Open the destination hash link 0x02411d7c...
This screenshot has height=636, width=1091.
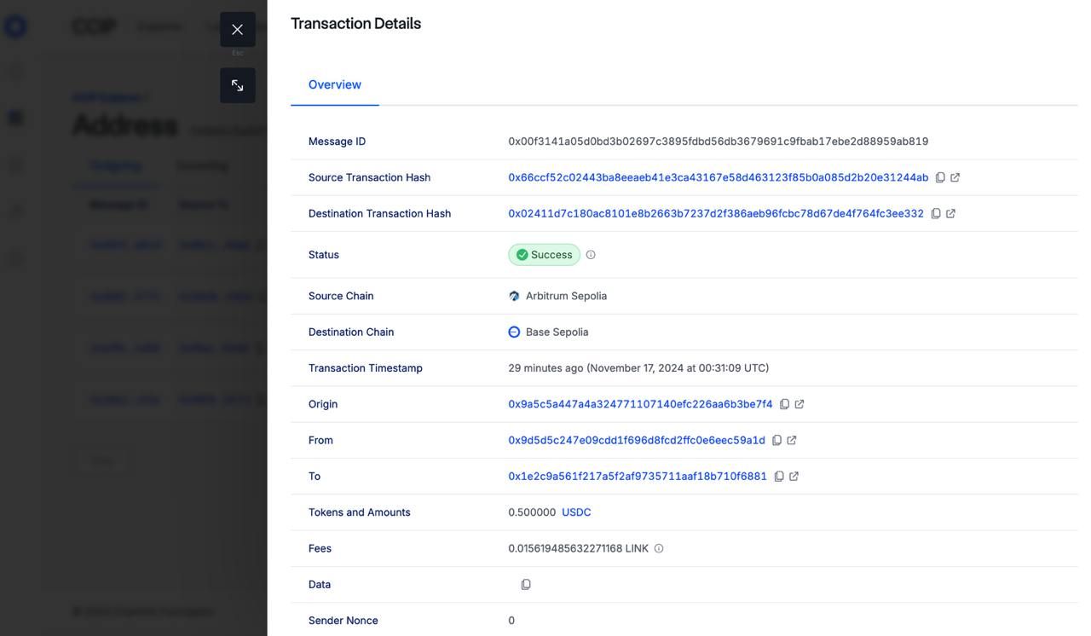[716, 214]
